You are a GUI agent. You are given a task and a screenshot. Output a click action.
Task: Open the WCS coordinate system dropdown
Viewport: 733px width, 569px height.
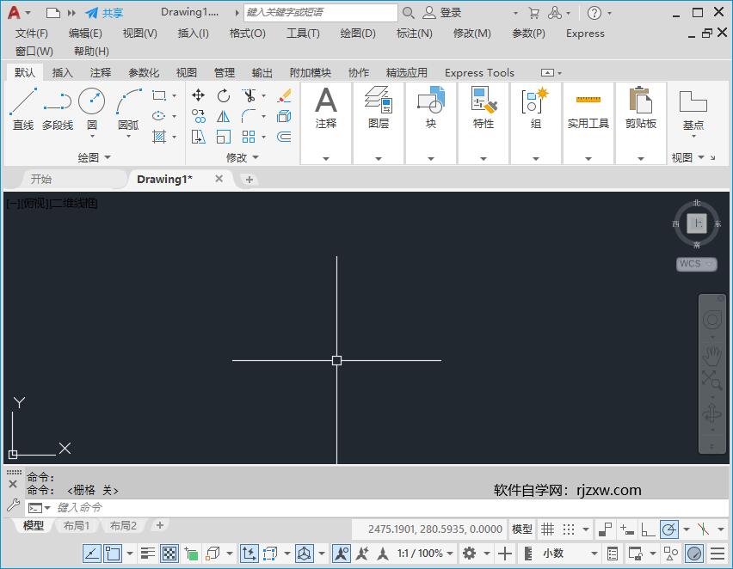tap(697, 264)
